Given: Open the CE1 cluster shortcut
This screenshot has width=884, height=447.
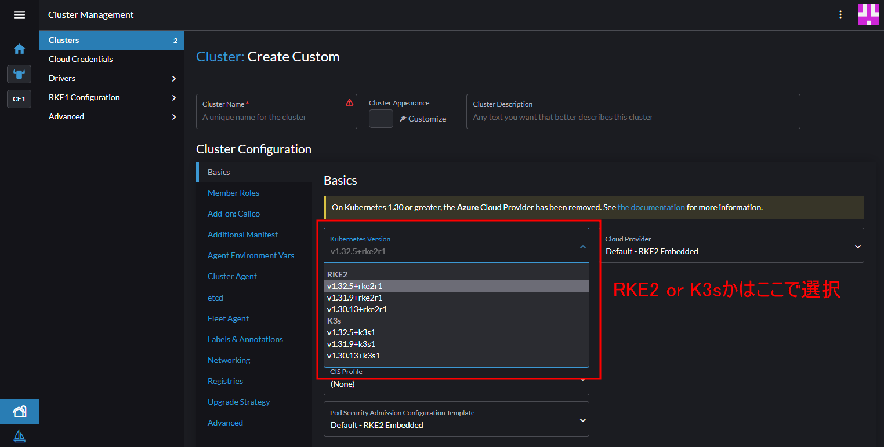Looking at the screenshot, I should point(19,99).
